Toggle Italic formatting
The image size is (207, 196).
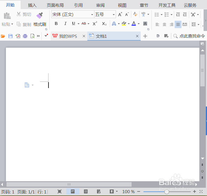(65, 24)
